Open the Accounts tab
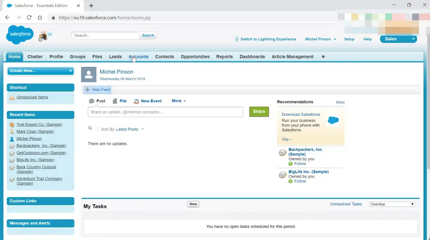Image resolution: width=430 pixels, height=240 pixels. 138,57
